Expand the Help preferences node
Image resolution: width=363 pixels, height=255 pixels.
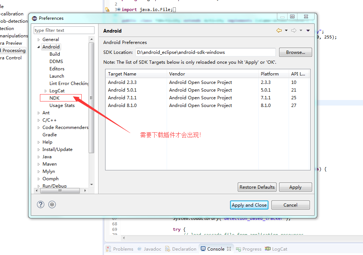pos(39,142)
